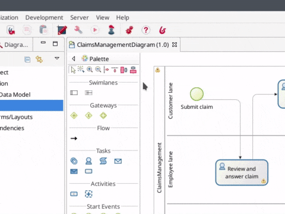Click the Palette header title
The width and height of the screenshot is (285, 214).
click(99, 59)
